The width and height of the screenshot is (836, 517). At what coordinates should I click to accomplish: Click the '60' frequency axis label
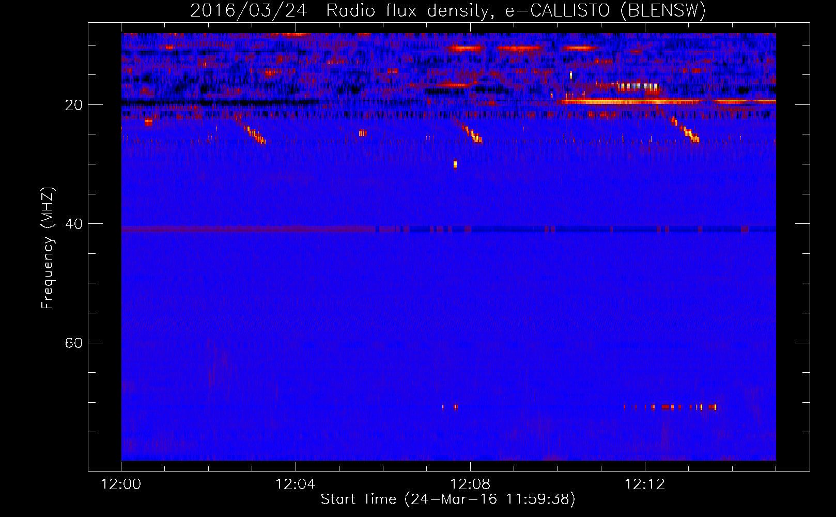(73, 343)
